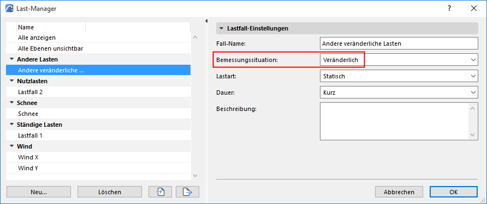
Task: Collapse the Wind group
Action: tap(12, 146)
